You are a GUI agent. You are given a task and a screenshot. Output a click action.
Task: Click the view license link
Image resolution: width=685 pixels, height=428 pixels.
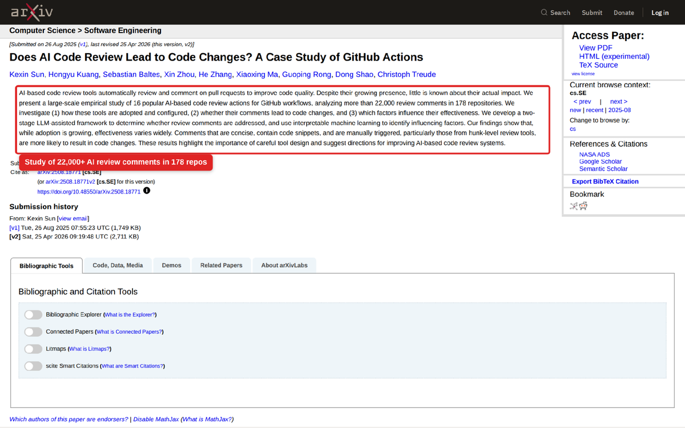[583, 74]
